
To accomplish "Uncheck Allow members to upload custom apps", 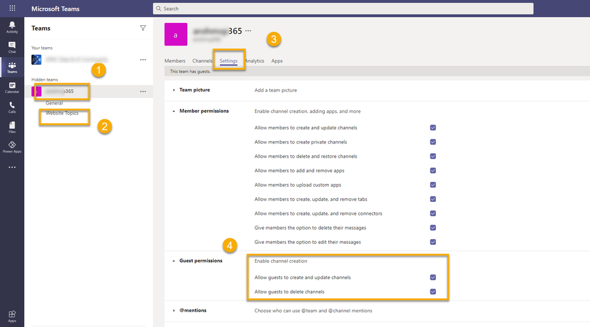I will tap(433, 185).
